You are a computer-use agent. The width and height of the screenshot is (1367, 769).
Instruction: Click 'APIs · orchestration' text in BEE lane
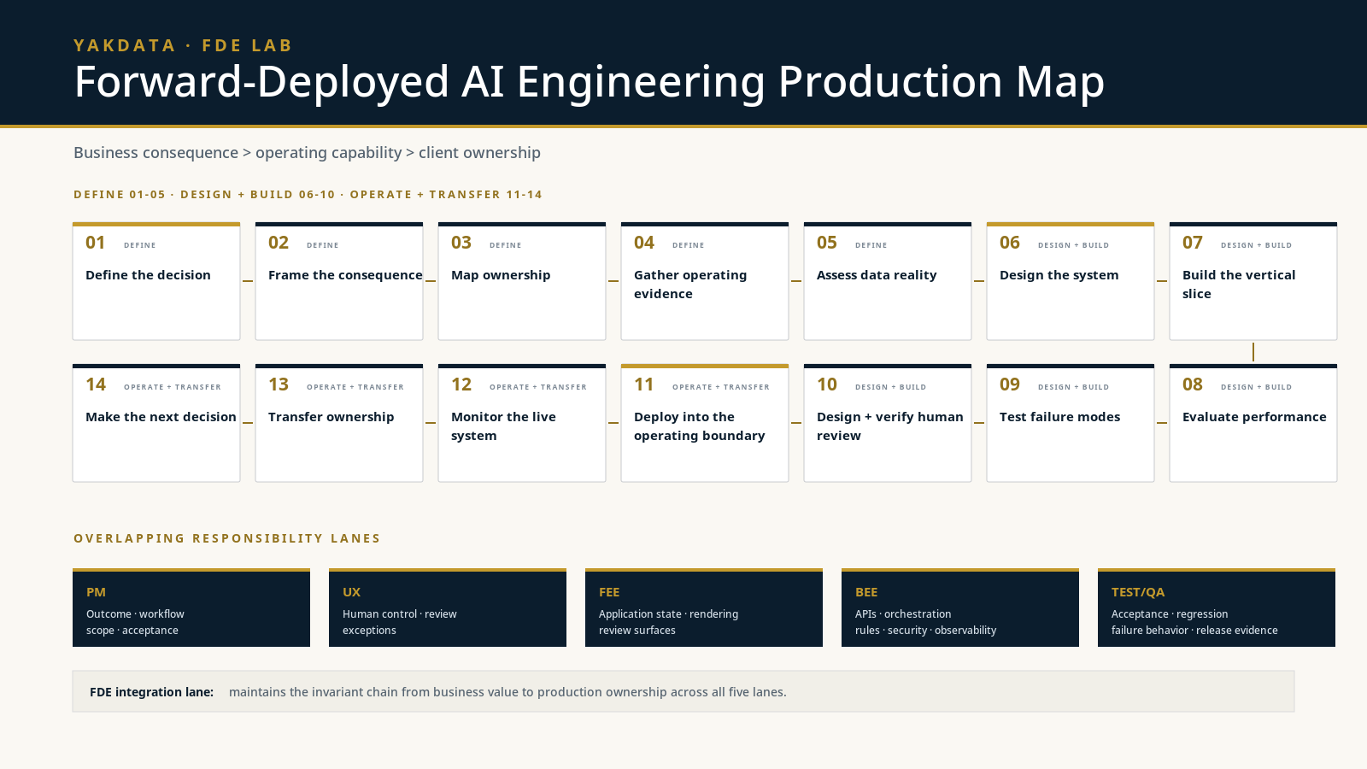tap(903, 614)
